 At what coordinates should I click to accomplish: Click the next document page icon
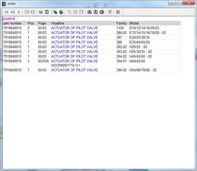33,12
